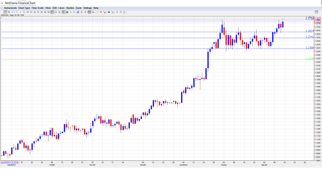
Task: Click the NetDania FinanceChart window title
Action: pos(20,3)
